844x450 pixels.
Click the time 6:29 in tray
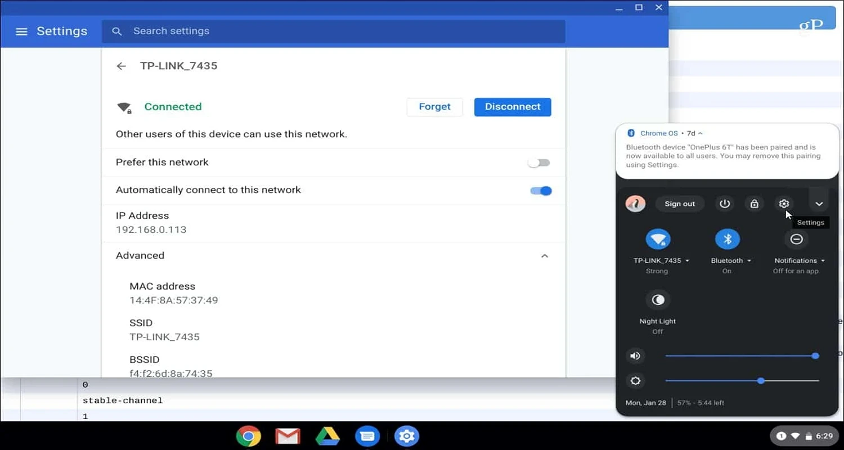click(824, 436)
